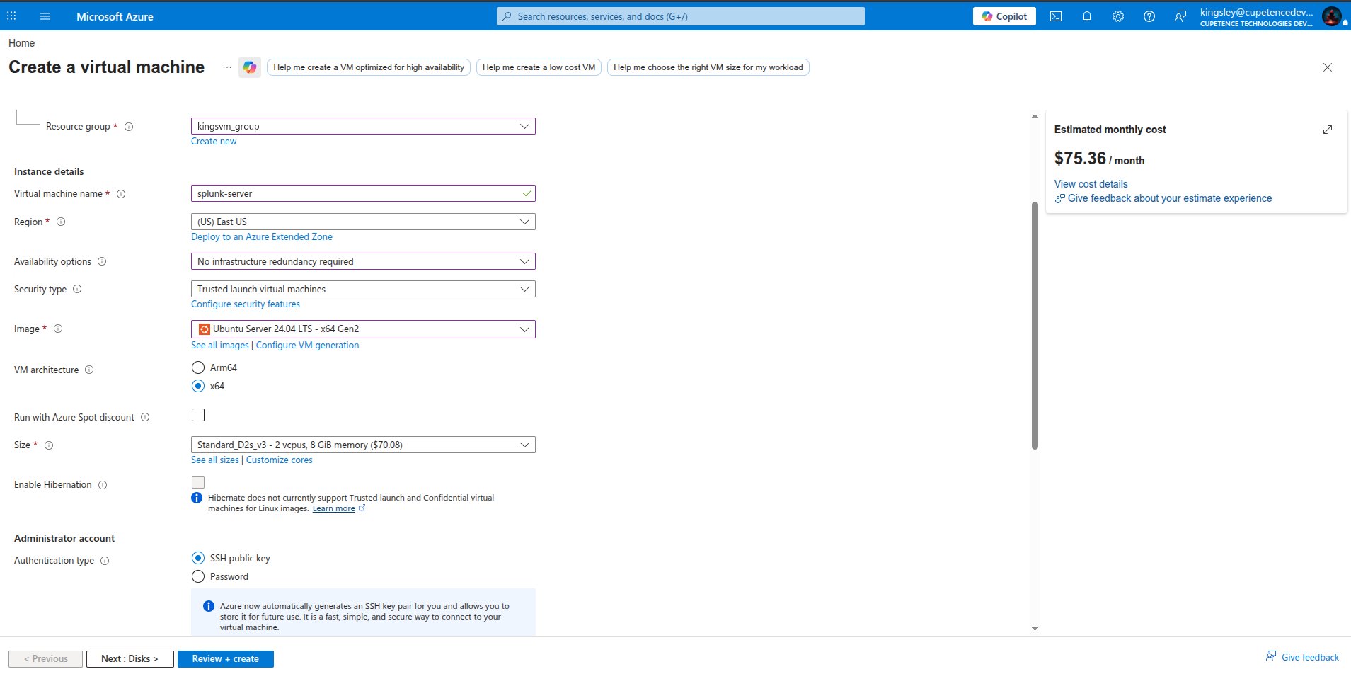Show info tooltip for Availability options
Image resolution: width=1351 pixels, height=679 pixels.
pos(102,261)
